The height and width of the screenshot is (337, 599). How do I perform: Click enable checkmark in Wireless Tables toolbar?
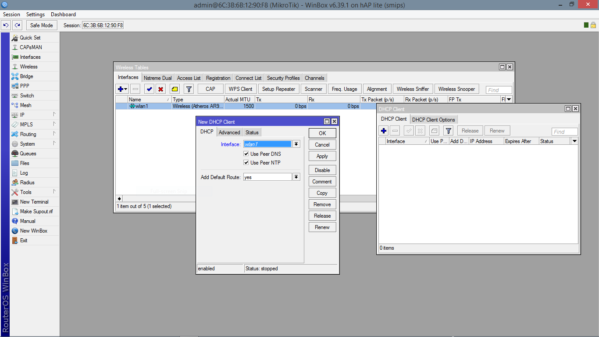pyautogui.click(x=149, y=89)
